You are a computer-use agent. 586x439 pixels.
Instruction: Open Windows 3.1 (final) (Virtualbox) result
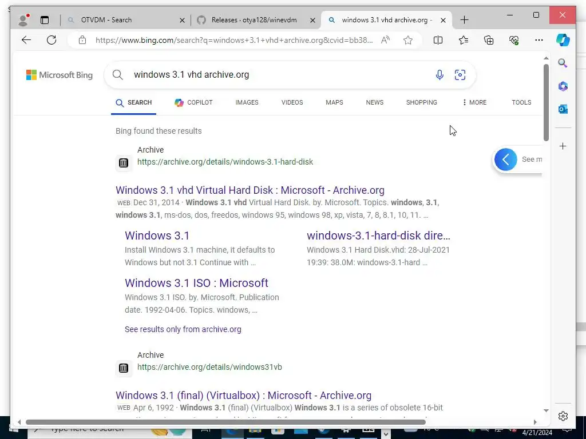244,396
